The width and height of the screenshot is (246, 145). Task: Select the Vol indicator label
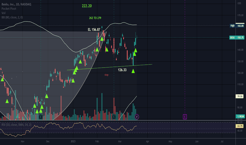pyautogui.click(x=3, y=13)
